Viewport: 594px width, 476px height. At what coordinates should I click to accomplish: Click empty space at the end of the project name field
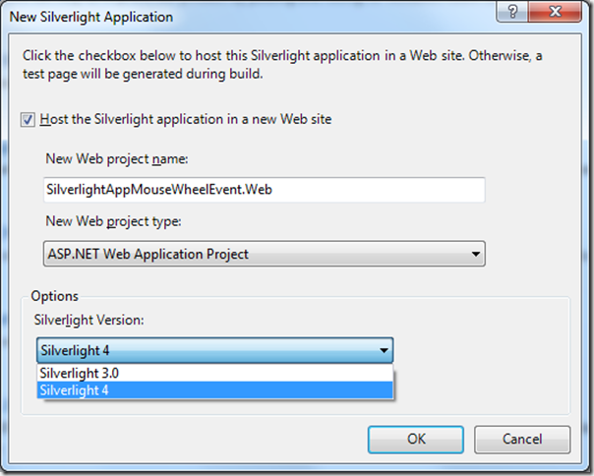(413, 190)
